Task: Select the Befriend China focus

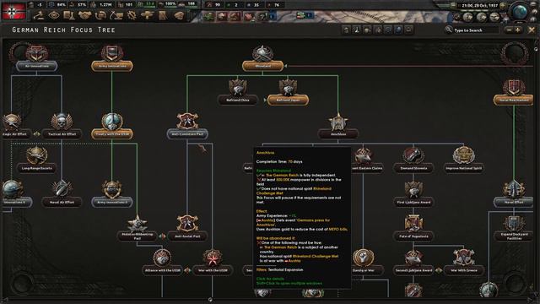Action: pyautogui.click(x=238, y=92)
